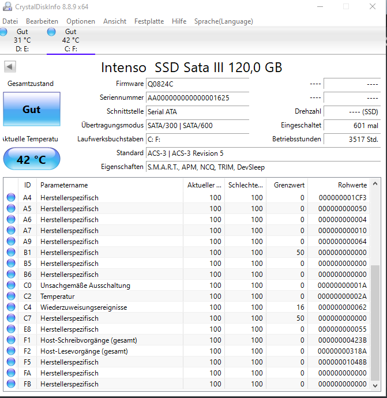Screen dimensions: 387x398
Task: Open the Sprache(Language) menu
Action: point(224,21)
